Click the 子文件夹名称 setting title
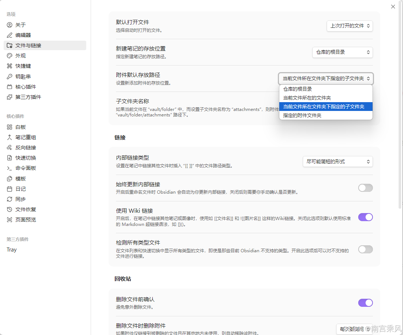 pos(132,101)
